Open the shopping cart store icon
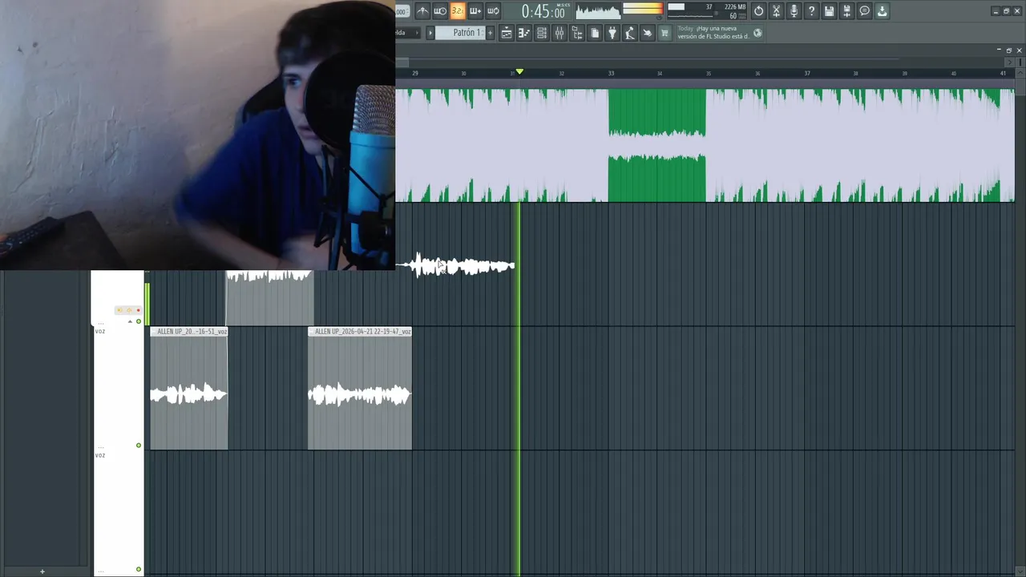 tap(664, 33)
